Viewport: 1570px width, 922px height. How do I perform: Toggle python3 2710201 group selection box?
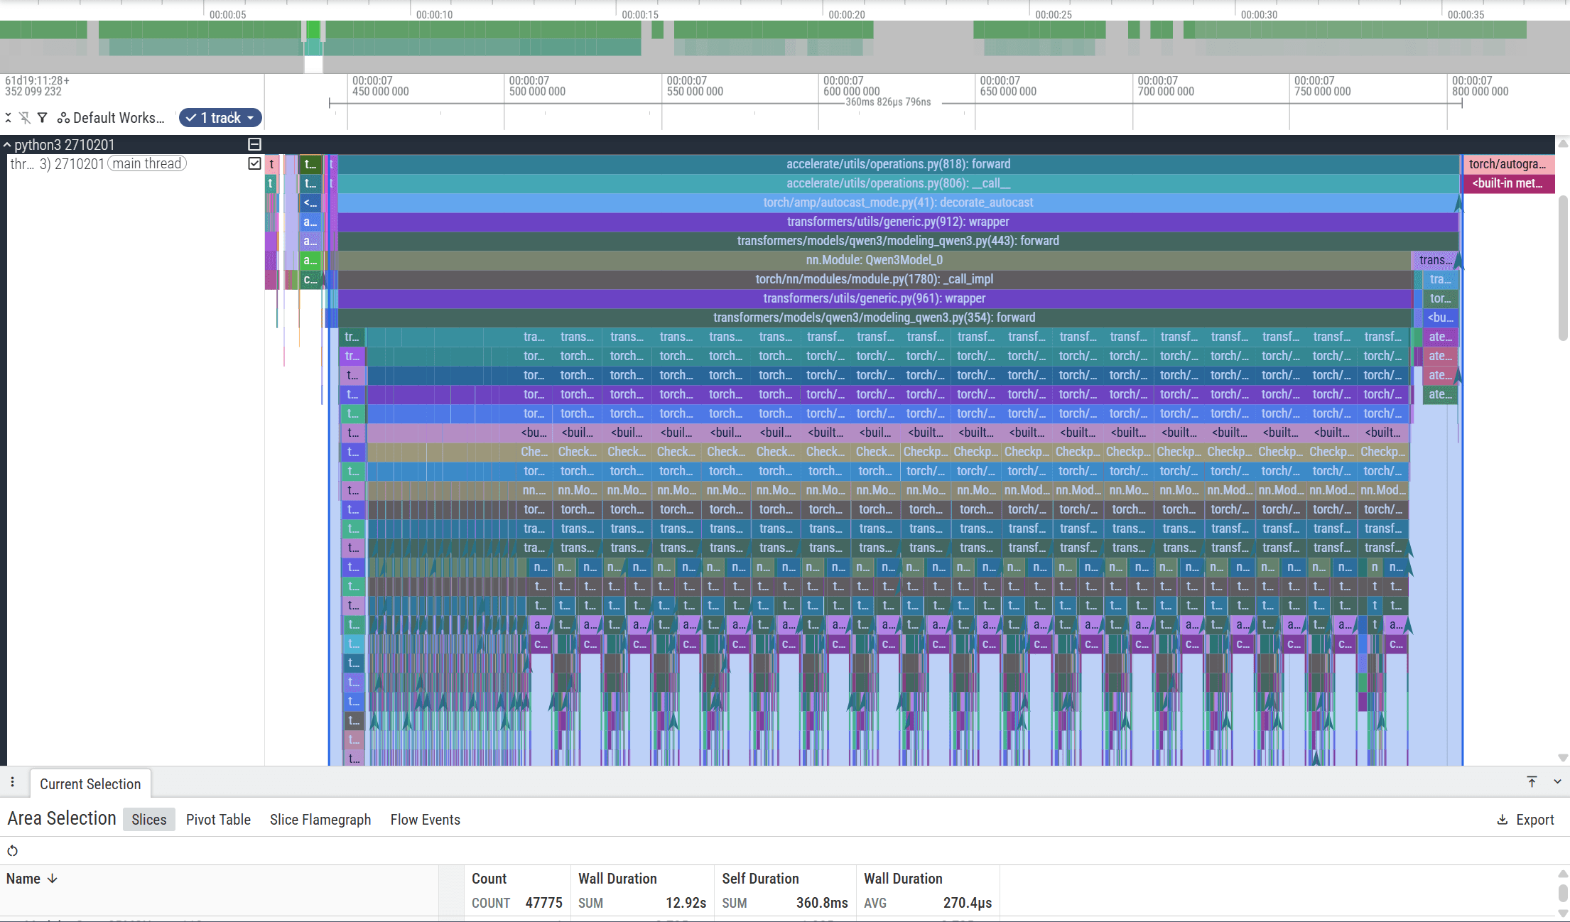click(254, 144)
